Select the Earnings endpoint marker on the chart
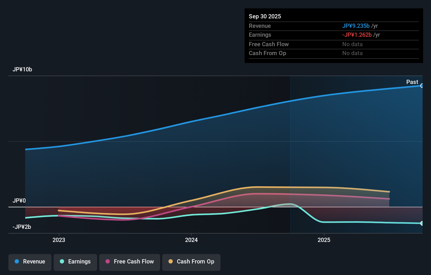This screenshot has width=431, height=275. click(422, 223)
